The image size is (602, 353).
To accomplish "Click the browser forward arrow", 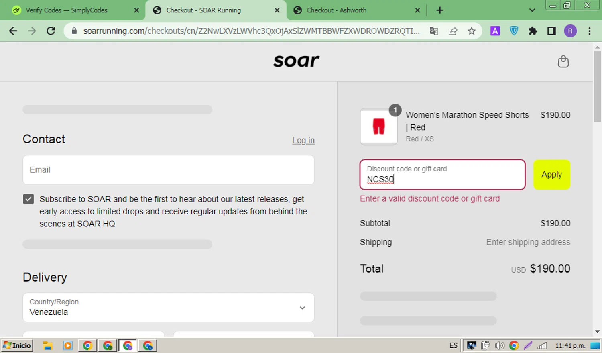I will (32, 31).
